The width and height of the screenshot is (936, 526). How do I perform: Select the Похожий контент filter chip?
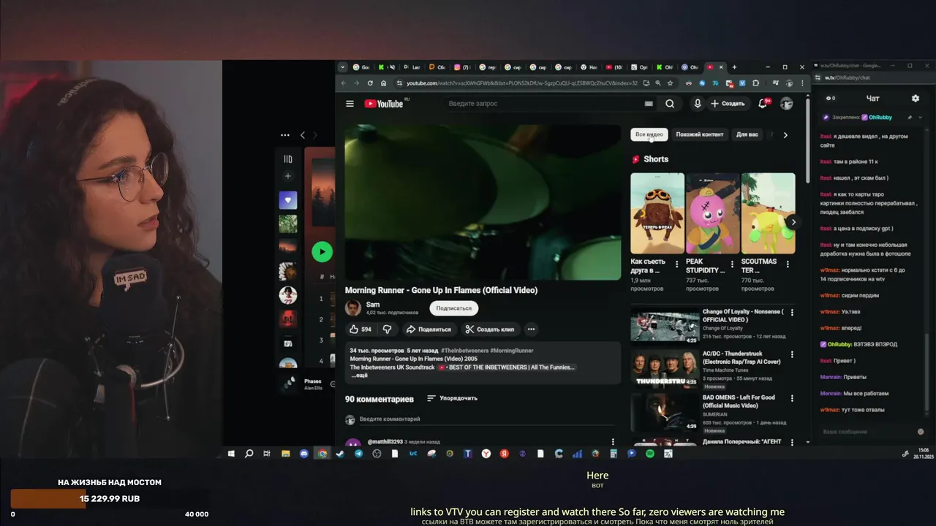tap(700, 134)
